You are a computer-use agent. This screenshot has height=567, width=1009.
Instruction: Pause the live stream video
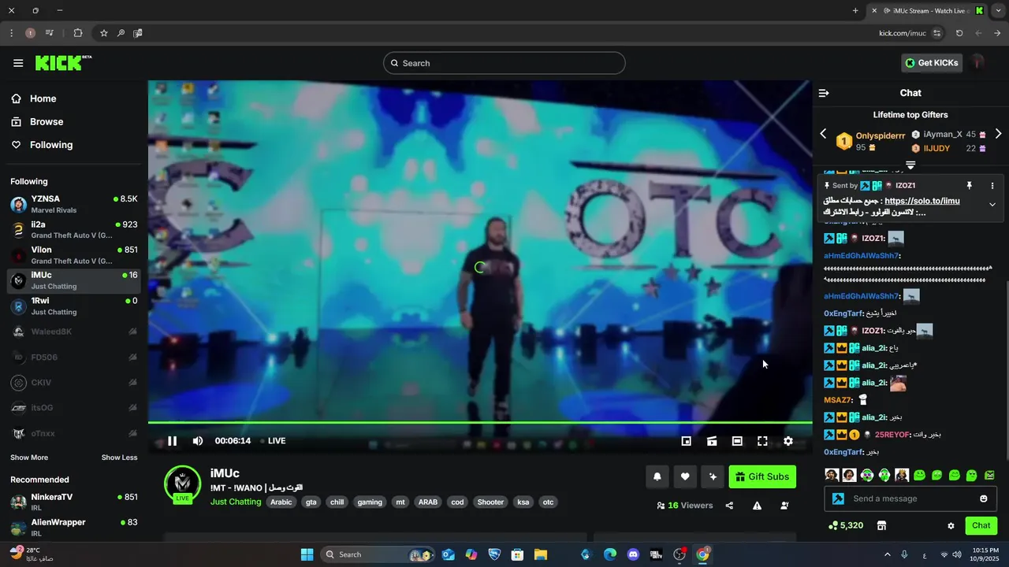(172, 441)
